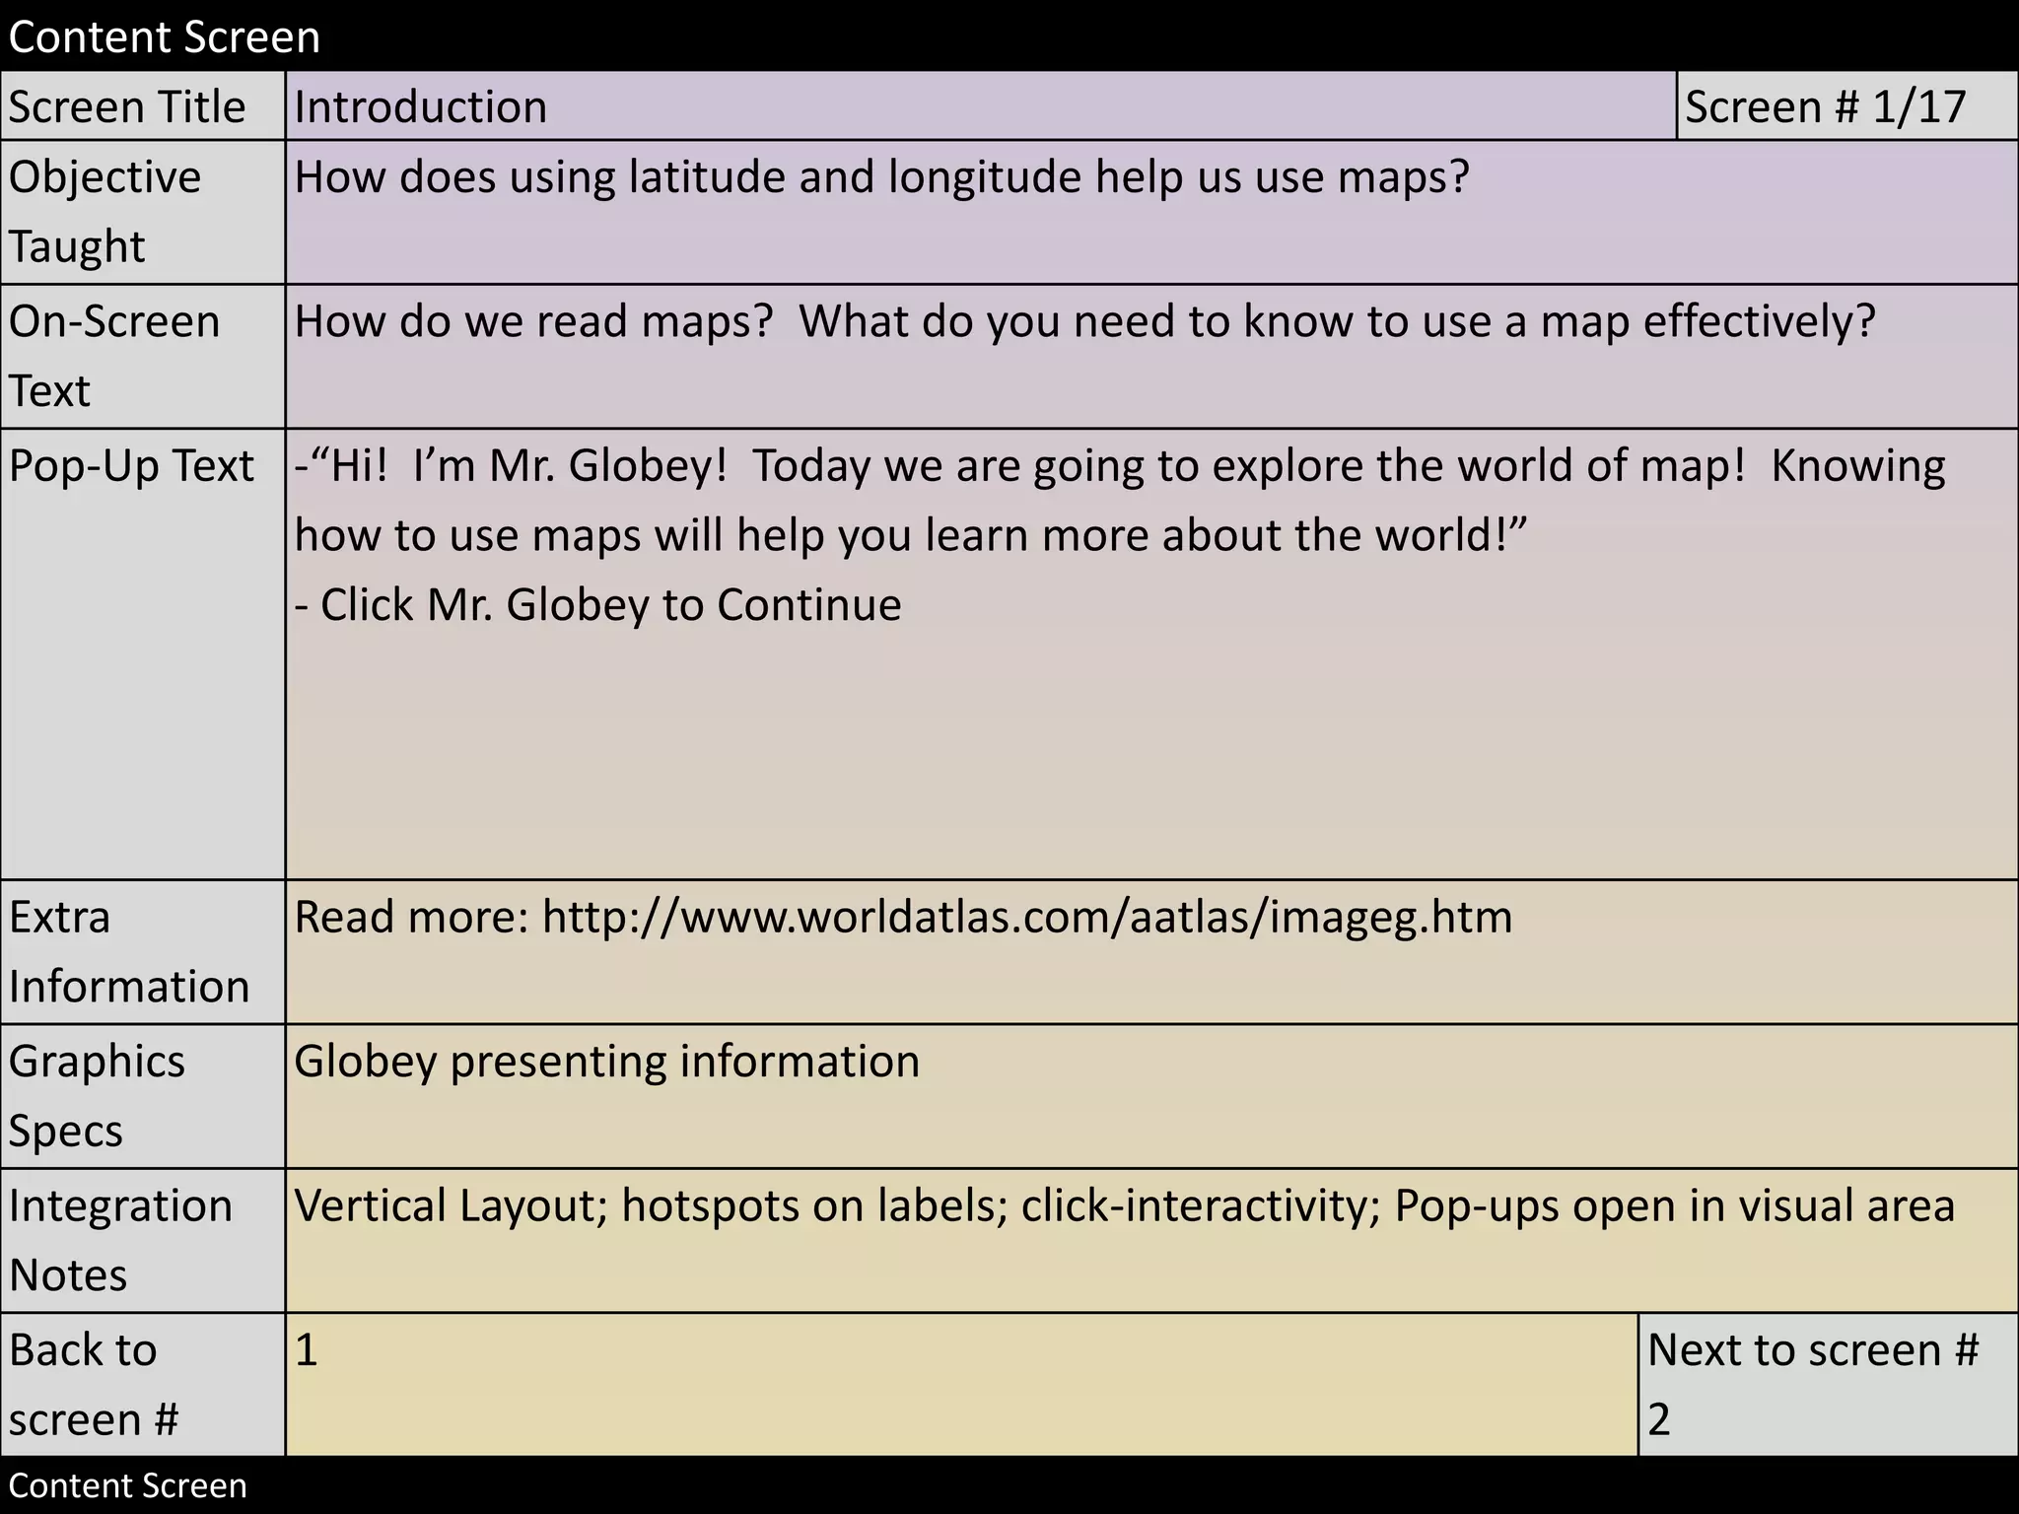The width and height of the screenshot is (2019, 1514).
Task: Select the Extra Information label cell
Action: pyautogui.click(x=143, y=951)
